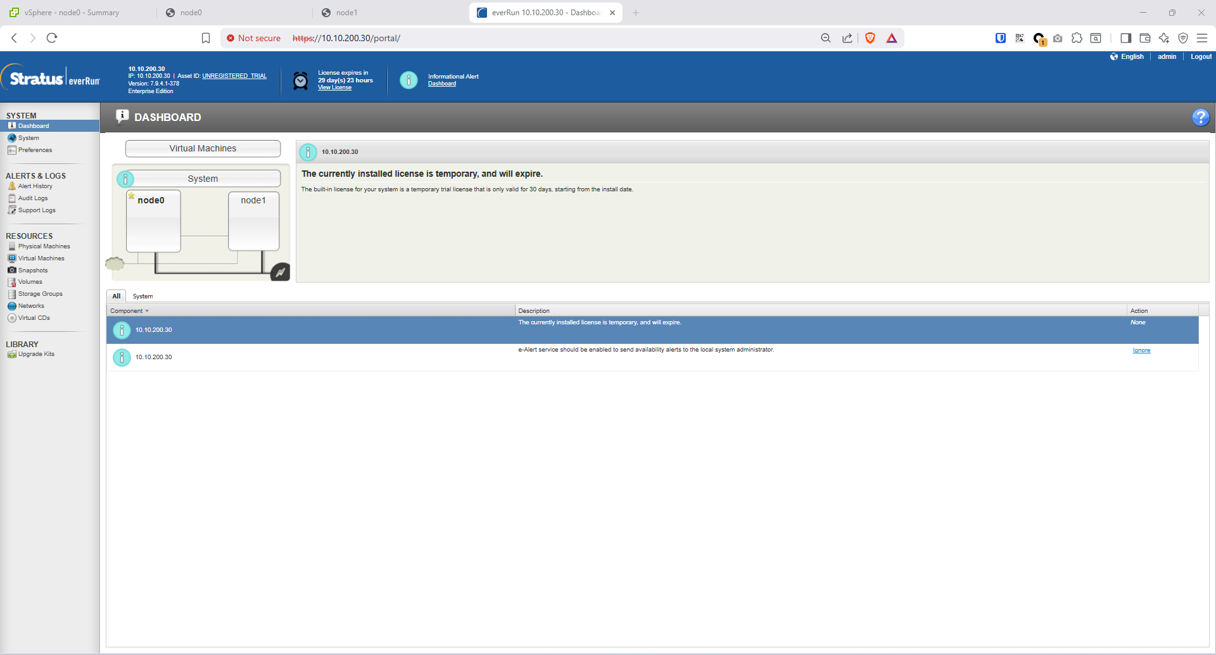Click the cloud icon beside node diagram
This screenshot has width=1216, height=655.
click(x=115, y=264)
